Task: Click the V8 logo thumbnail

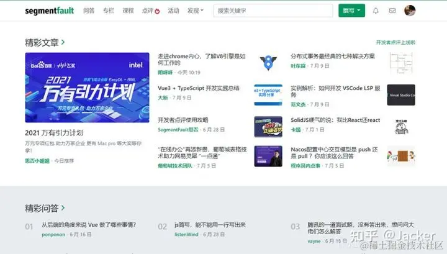Action: [x=268, y=63]
